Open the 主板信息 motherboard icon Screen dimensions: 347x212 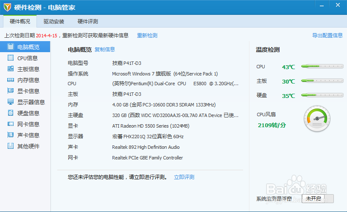(11, 69)
